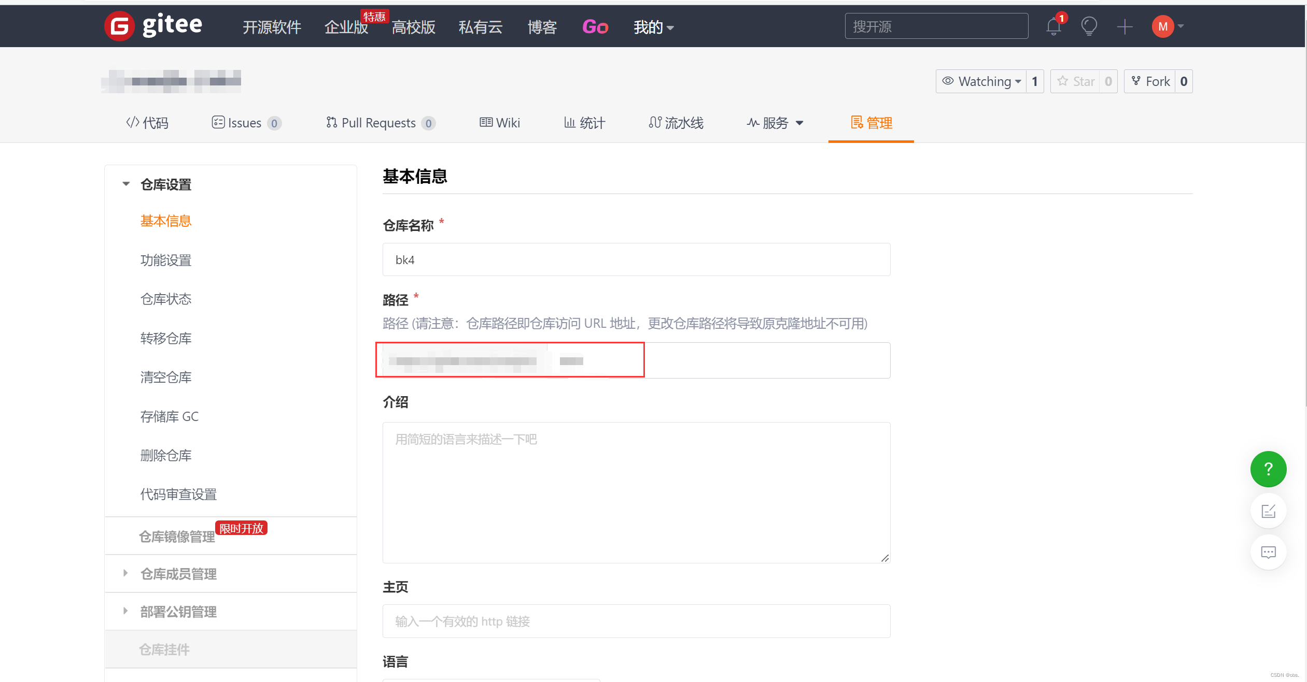Select the 功能设置 sidebar item
The width and height of the screenshot is (1307, 682).
point(165,260)
